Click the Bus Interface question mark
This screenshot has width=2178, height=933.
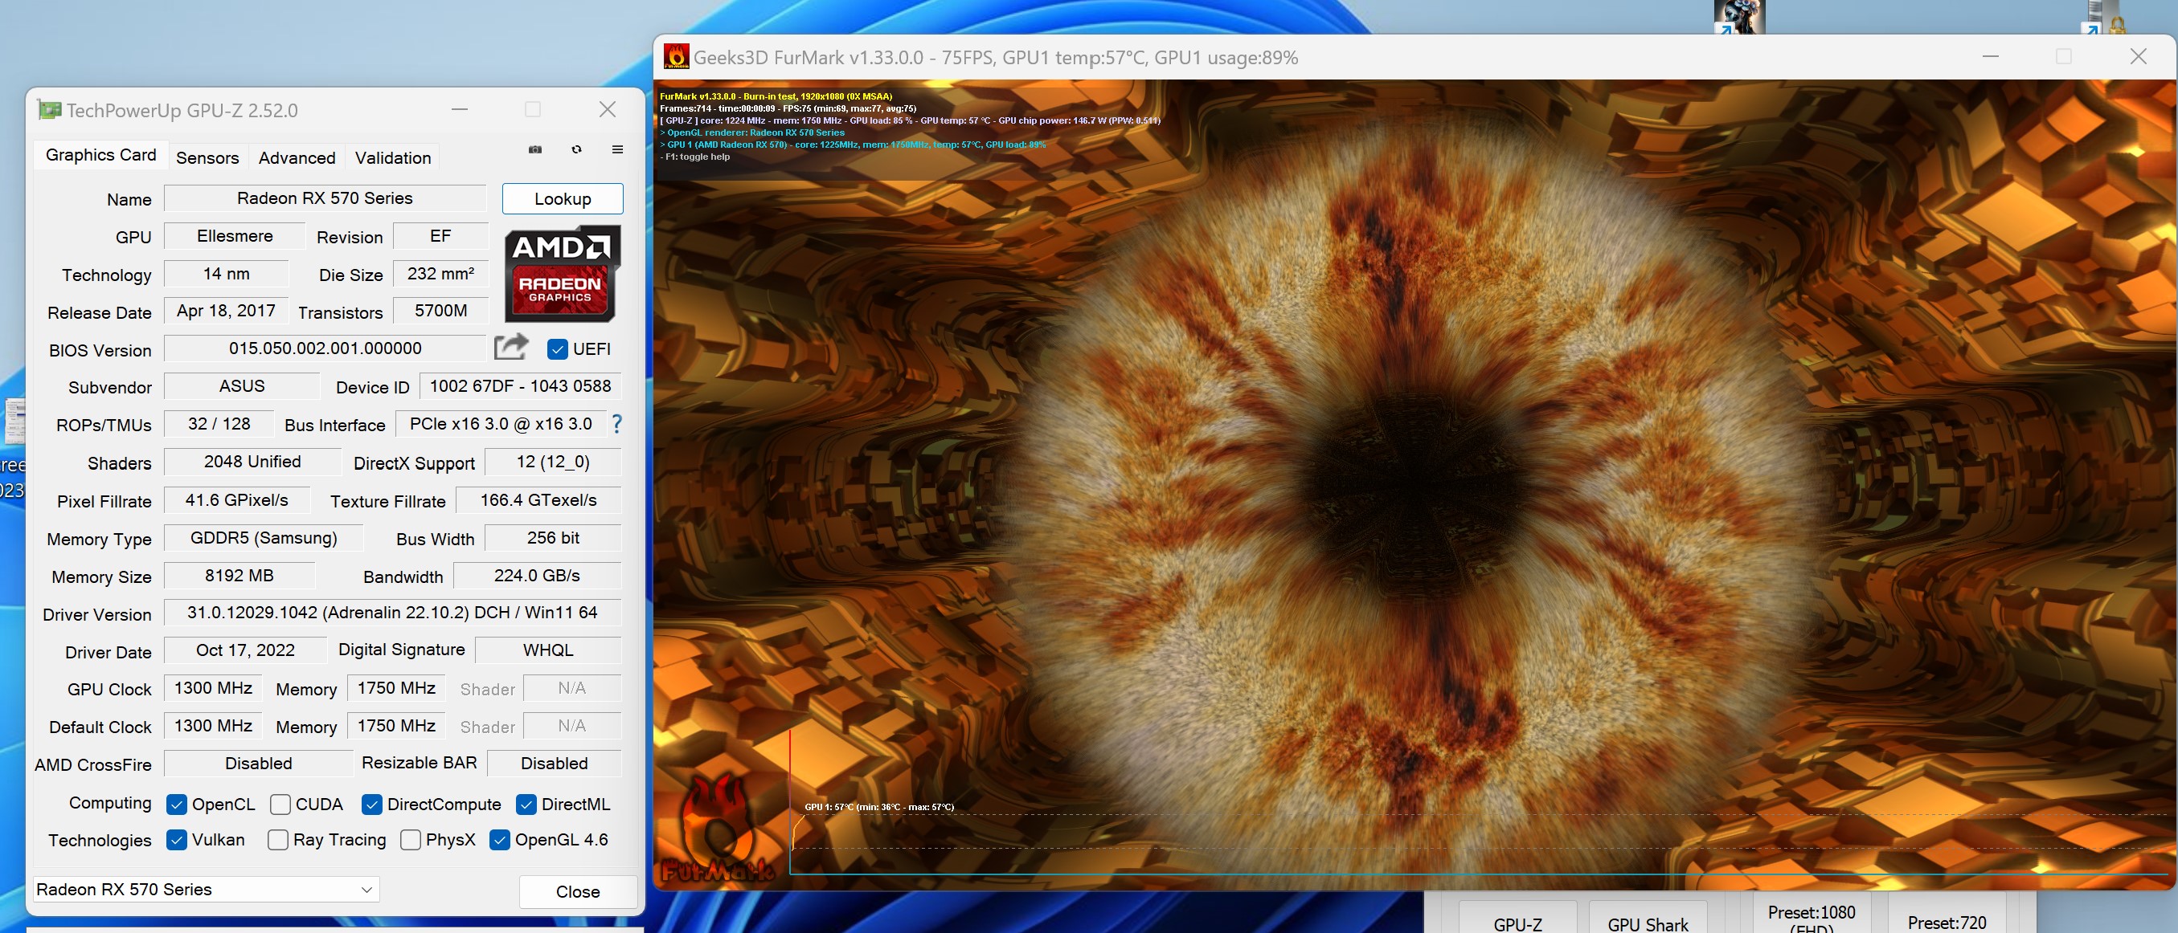coord(616,424)
